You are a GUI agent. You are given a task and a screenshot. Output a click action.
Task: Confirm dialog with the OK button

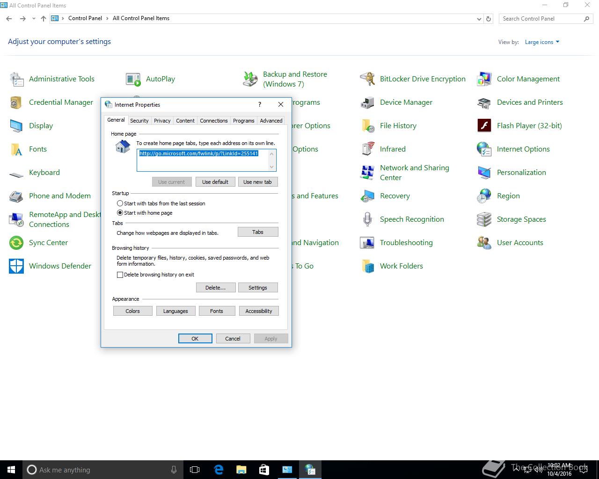tap(195, 339)
